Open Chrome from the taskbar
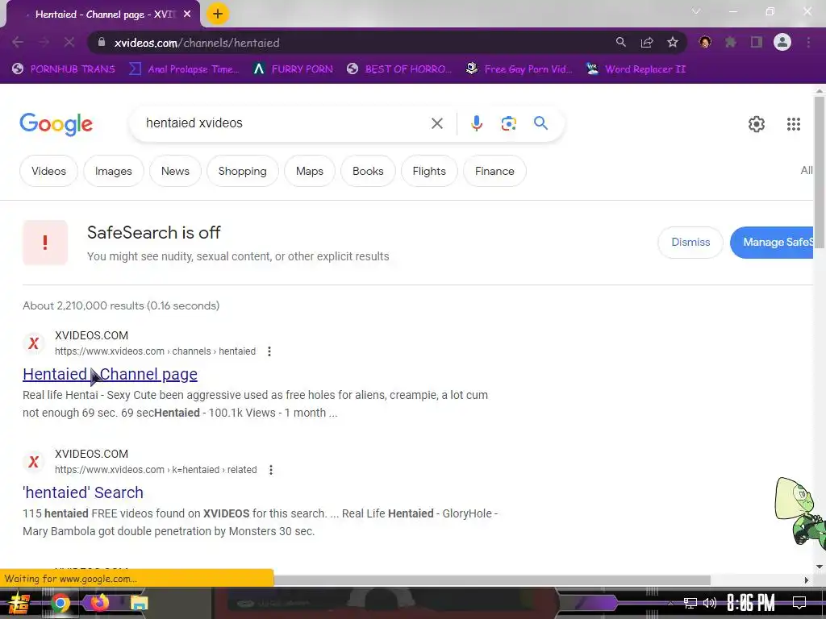826x619 pixels. click(60, 603)
